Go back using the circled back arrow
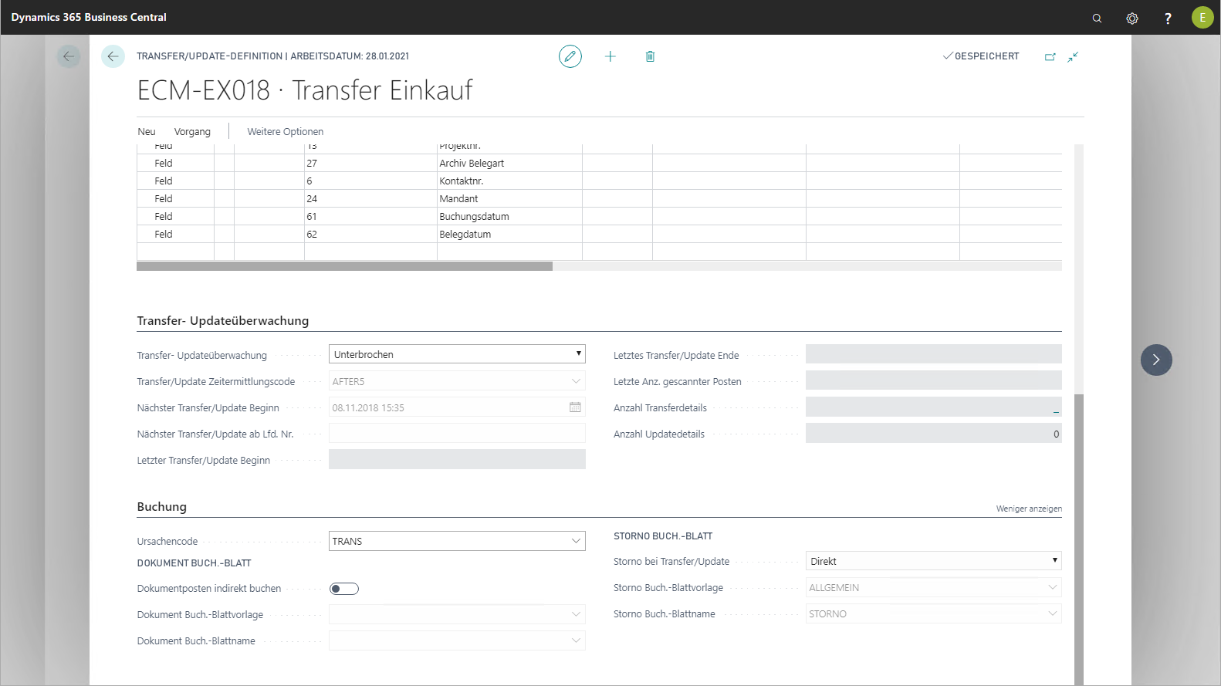1221x686 pixels. [x=113, y=56]
